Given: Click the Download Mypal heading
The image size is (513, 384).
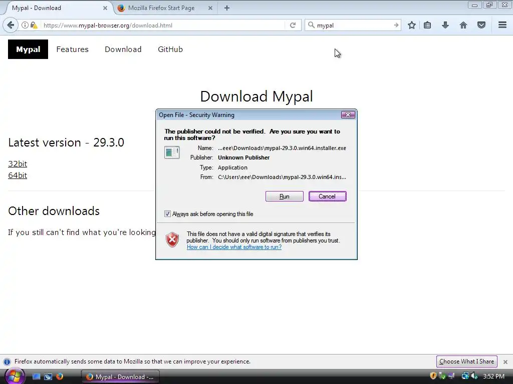Looking at the screenshot, I should [256, 96].
